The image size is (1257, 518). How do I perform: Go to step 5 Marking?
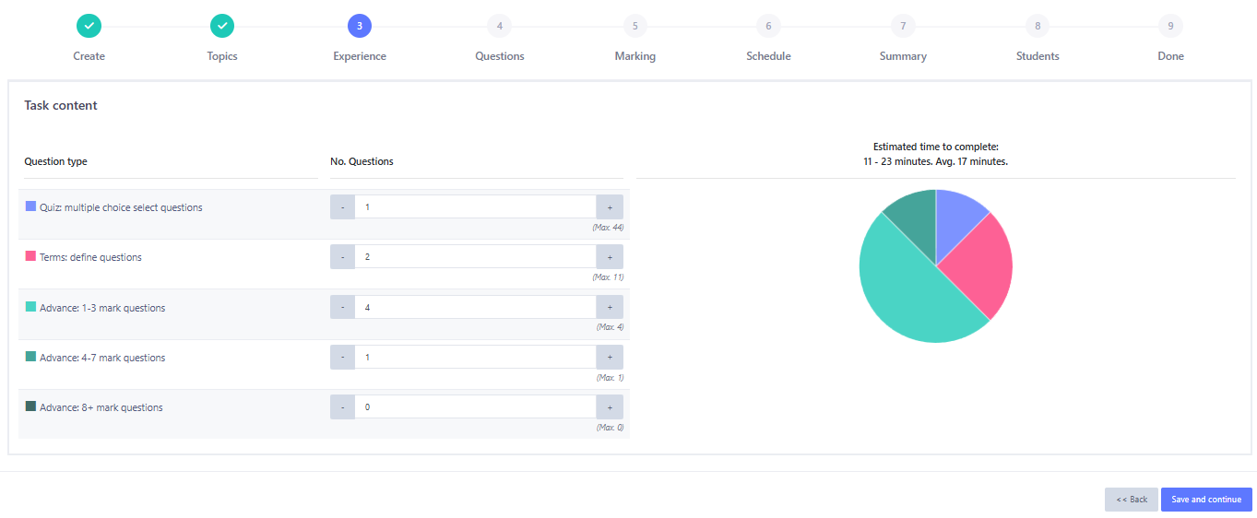634,26
